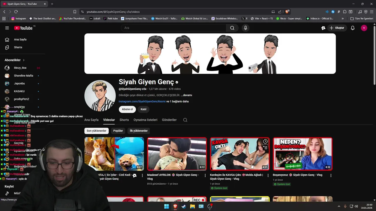Open Steam from the taskbar
This screenshot has height=211, width=376.
[184, 206]
